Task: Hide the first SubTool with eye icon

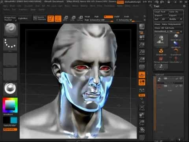Action: pos(181,78)
